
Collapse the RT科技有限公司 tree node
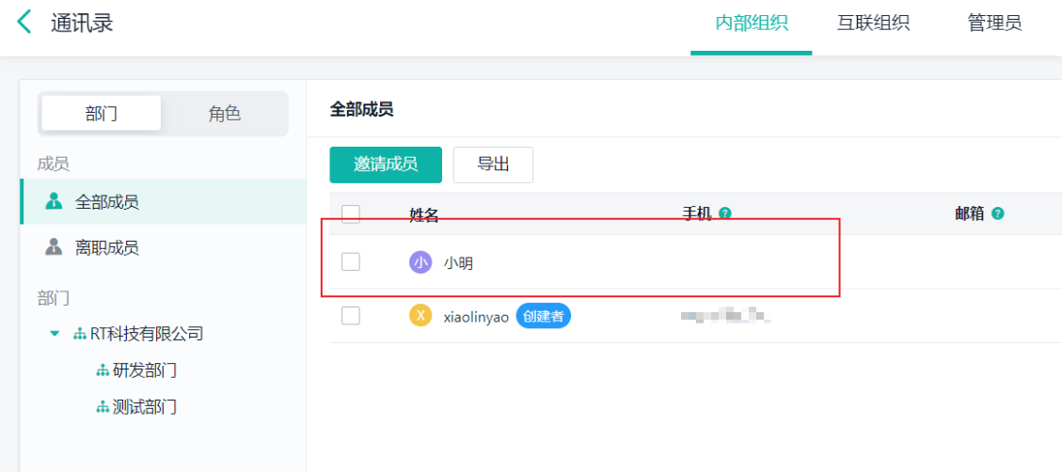55,334
